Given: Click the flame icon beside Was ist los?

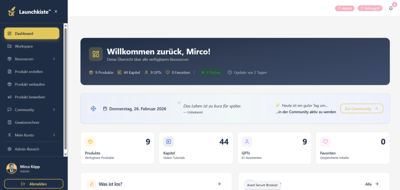Looking at the screenshot, I should pos(92,184).
